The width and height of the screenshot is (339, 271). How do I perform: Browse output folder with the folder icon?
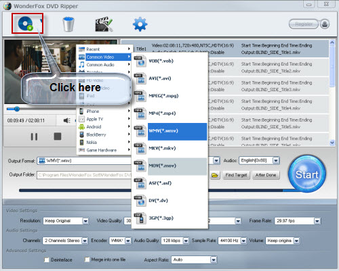coord(215,175)
